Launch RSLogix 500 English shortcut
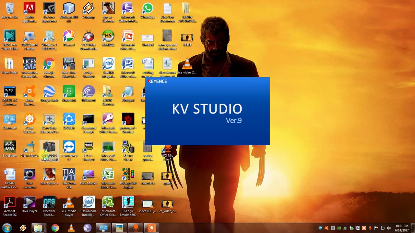415x233 pixels. pos(128,179)
